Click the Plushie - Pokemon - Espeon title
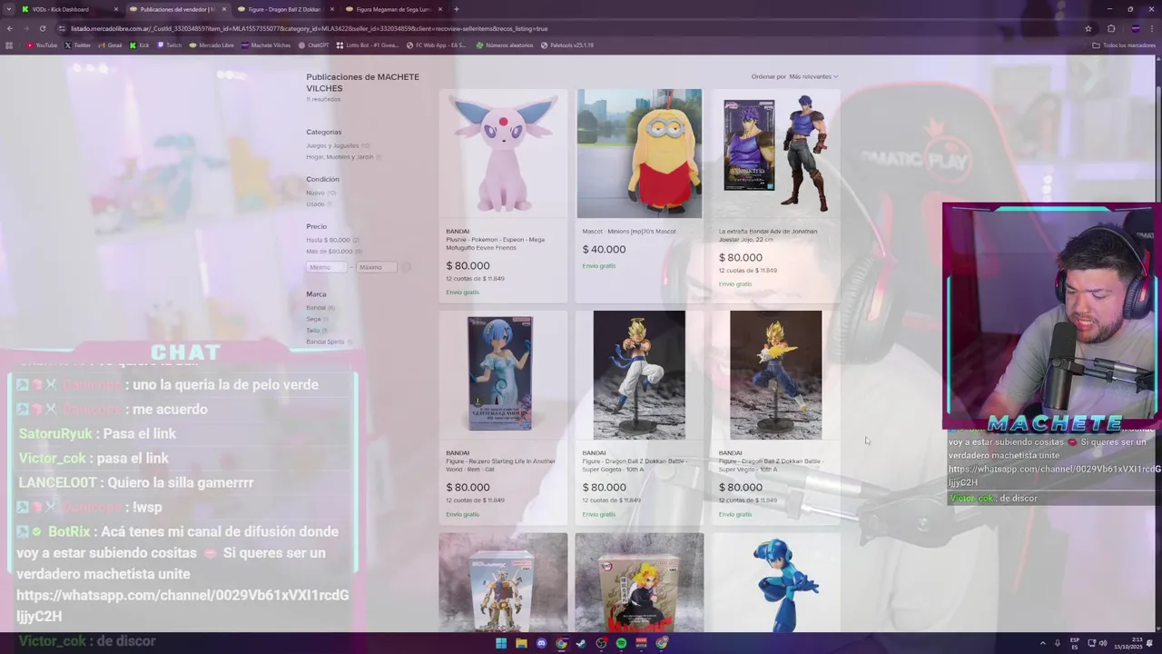 tap(495, 243)
